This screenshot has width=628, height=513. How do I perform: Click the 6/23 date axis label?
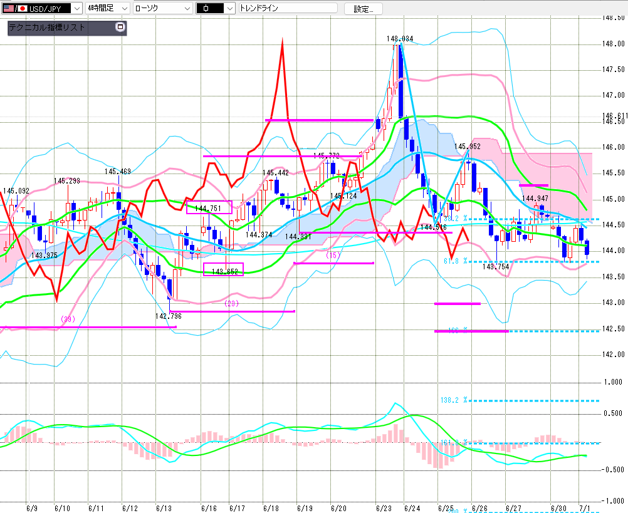pos(384,508)
